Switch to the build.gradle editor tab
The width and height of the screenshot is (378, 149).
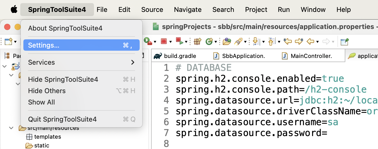pos(175,56)
